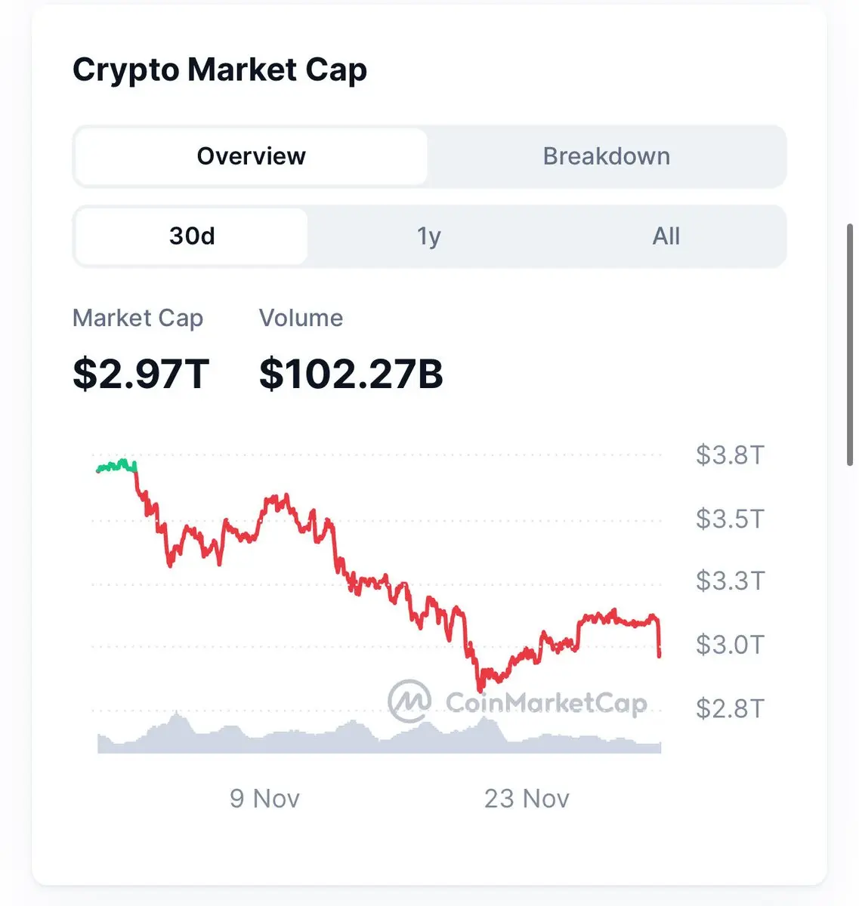Show the All time range
Image resolution: width=859 pixels, height=906 pixels.
666,236
